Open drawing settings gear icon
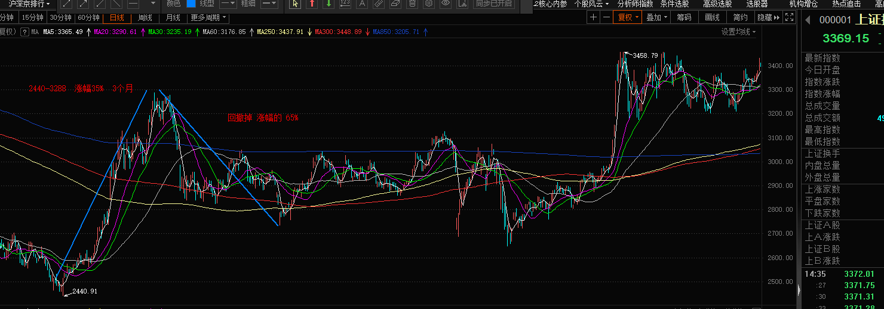This screenshot has height=309, width=884. click(x=429, y=4)
